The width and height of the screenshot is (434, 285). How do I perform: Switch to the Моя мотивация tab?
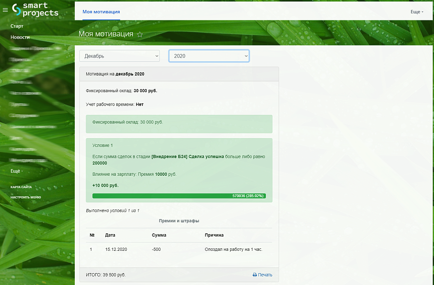pos(101,11)
